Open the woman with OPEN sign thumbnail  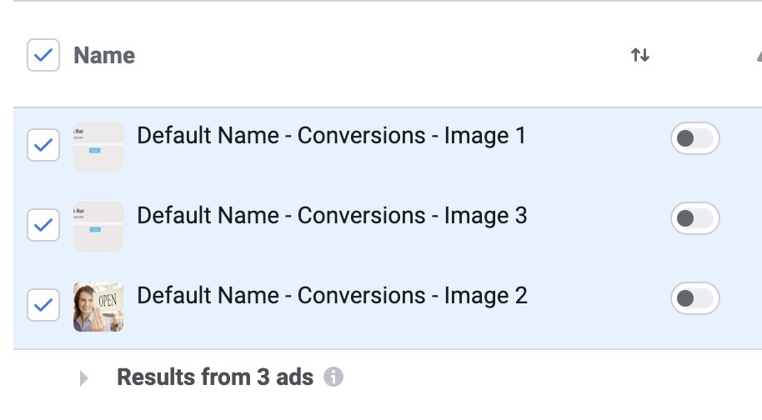(x=98, y=307)
